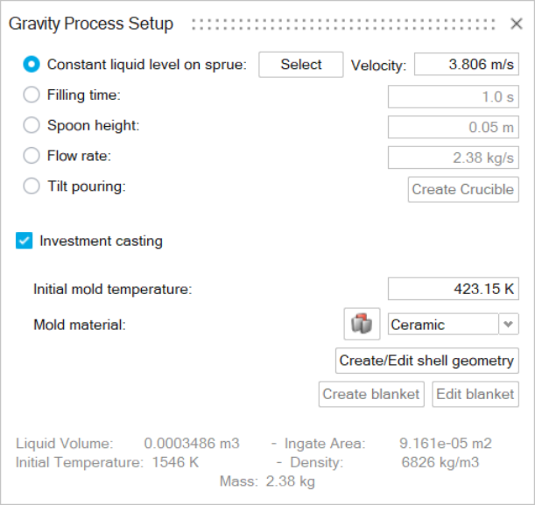Switch to Tilt pouring mode
The width and height of the screenshot is (535, 505).
click(32, 186)
